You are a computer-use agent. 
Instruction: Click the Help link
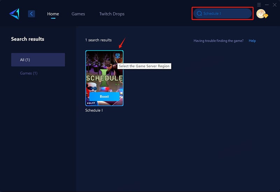point(252,40)
